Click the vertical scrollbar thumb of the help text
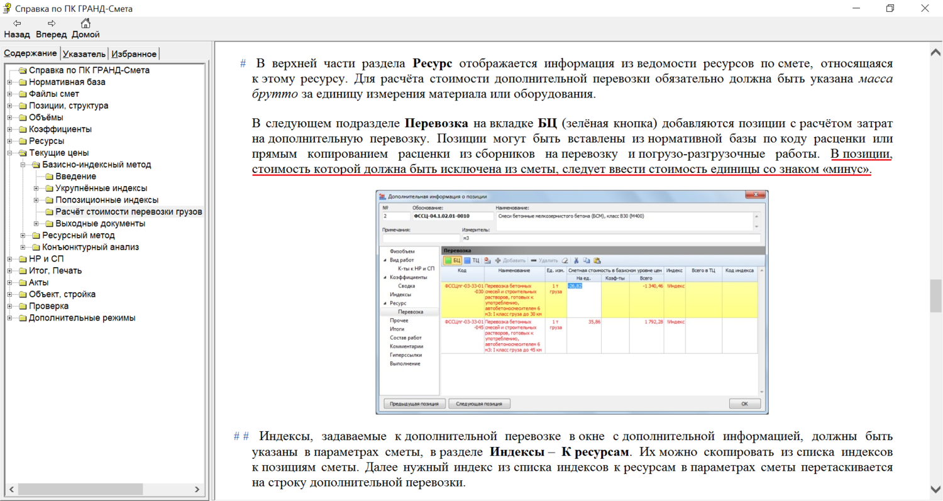This screenshot has height=501, width=943. click(x=935, y=295)
